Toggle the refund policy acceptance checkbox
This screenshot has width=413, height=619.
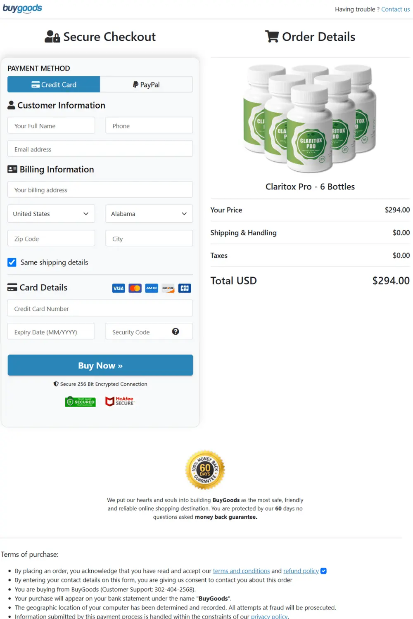pyautogui.click(x=323, y=571)
